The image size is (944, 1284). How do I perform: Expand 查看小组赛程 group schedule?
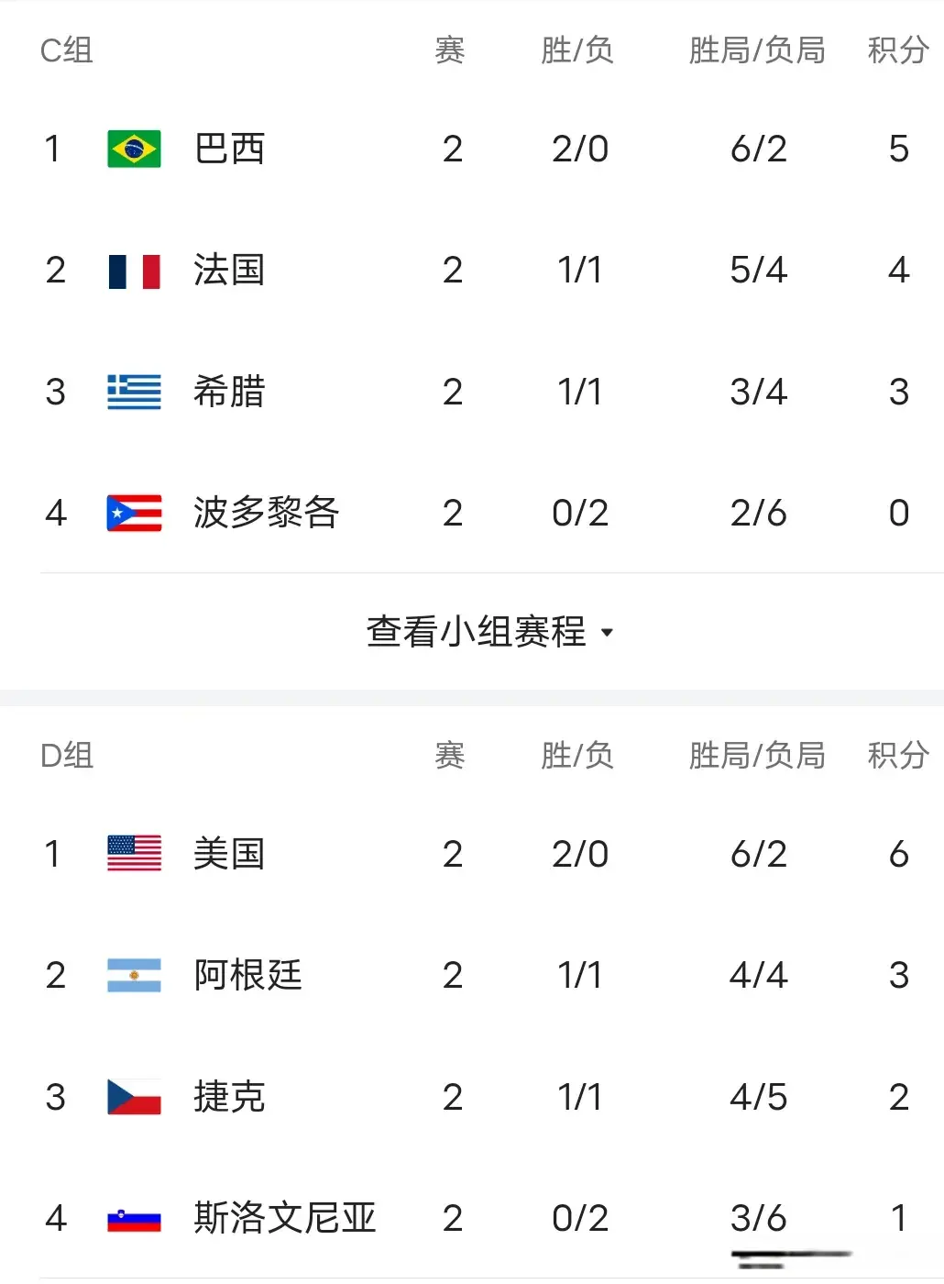click(x=477, y=632)
